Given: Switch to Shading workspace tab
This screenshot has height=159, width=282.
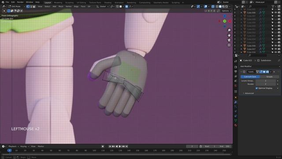Looking at the screenshot, I should (108, 3).
